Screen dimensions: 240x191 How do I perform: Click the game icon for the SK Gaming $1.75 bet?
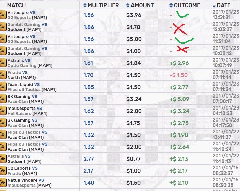3,123
